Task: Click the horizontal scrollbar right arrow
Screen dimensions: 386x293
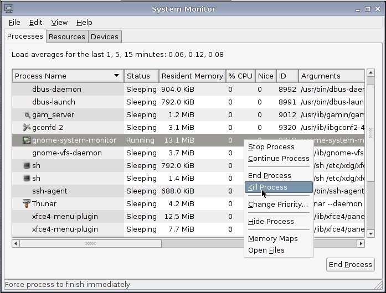Action: pyautogui.click(x=361, y=244)
